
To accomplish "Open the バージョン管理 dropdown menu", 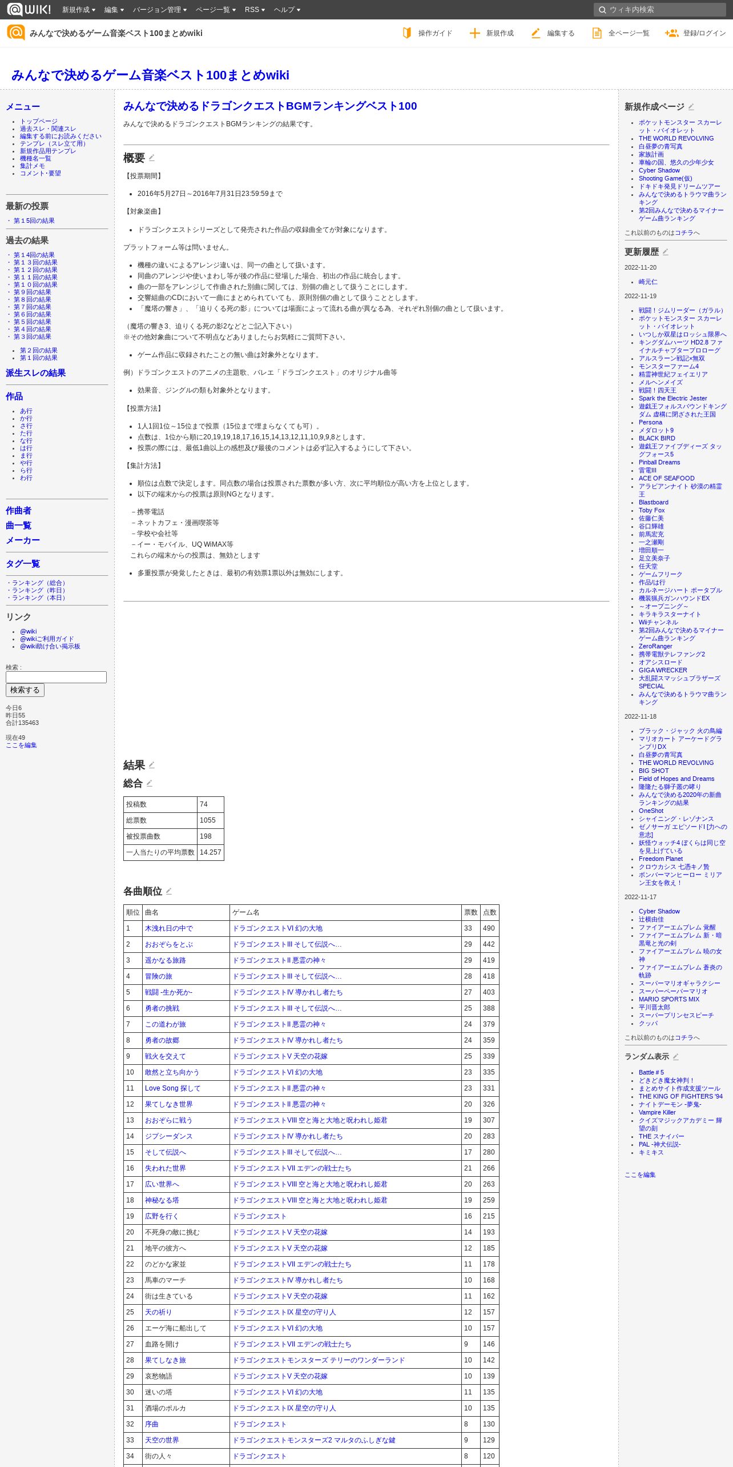I will click(159, 10).
